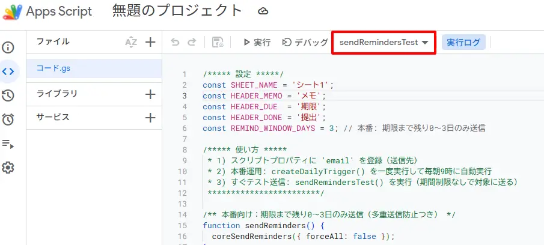
Task: Sort files with the AZ icon
Action: 131,42
